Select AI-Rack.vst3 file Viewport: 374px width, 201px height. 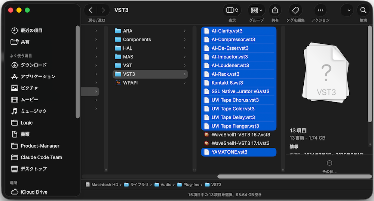[x=239, y=74]
